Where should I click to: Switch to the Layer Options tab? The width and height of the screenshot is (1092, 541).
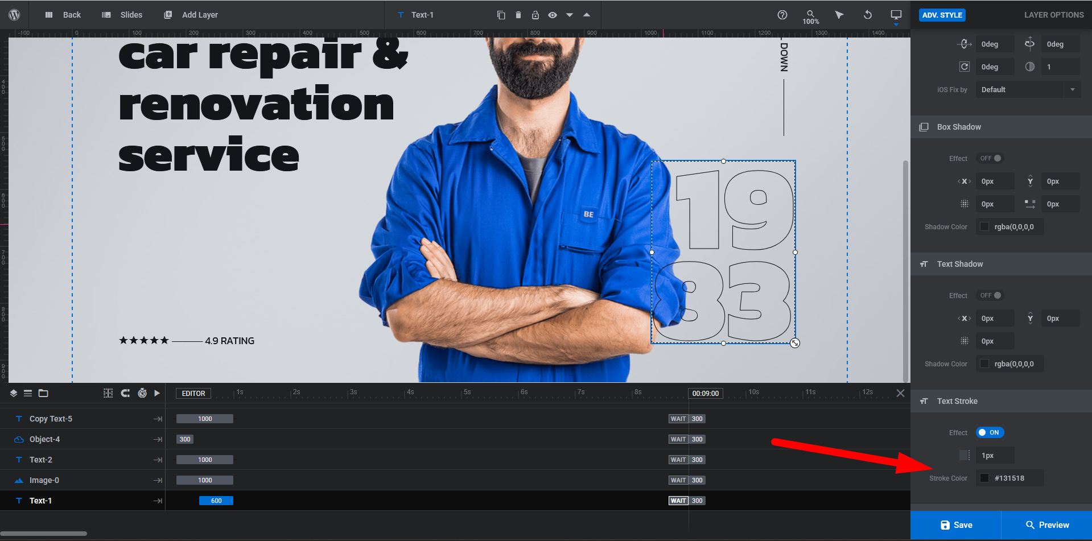[x=1053, y=15]
